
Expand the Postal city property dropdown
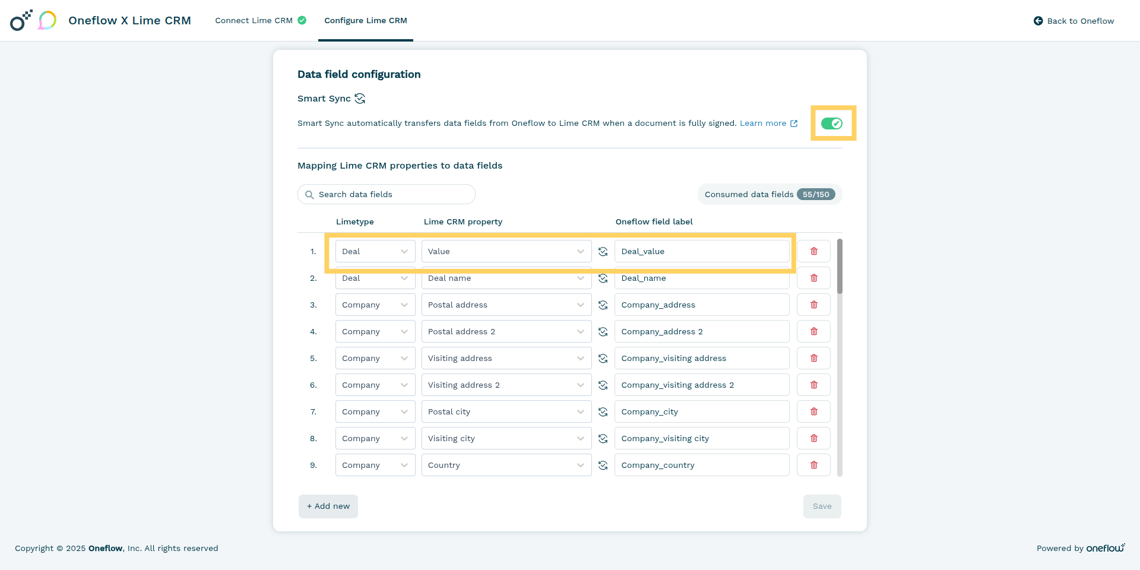point(506,411)
